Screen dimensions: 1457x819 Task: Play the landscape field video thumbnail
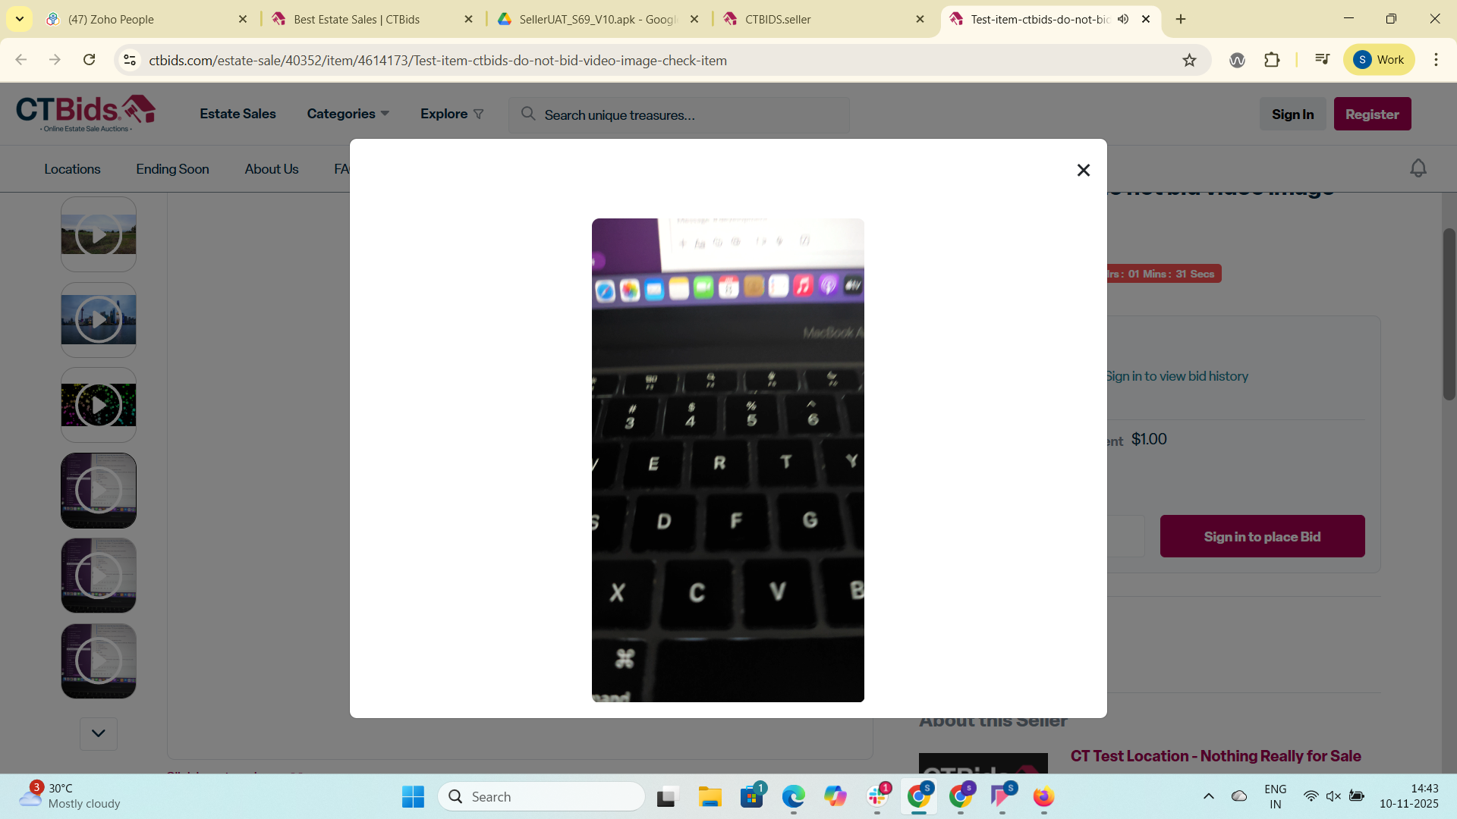click(x=99, y=235)
